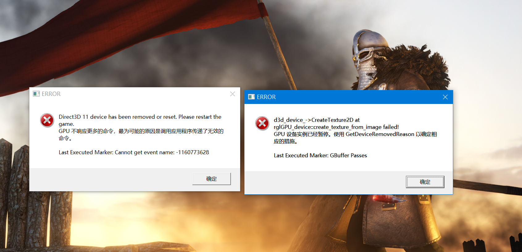
Task: Click 'rglGPU_device::create_texture_from_image failed!' line
Action: point(336,127)
